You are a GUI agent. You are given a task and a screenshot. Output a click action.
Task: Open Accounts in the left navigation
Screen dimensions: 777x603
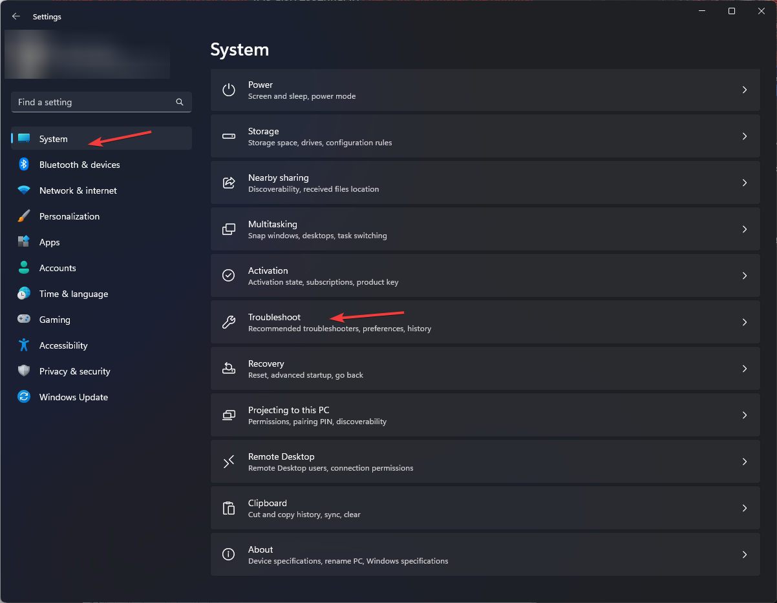(x=58, y=268)
